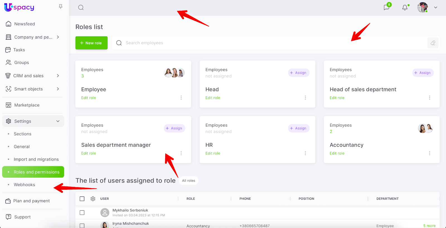Select the Iryna Mishchanchuk row checkbox
446x228 pixels.
click(82, 226)
